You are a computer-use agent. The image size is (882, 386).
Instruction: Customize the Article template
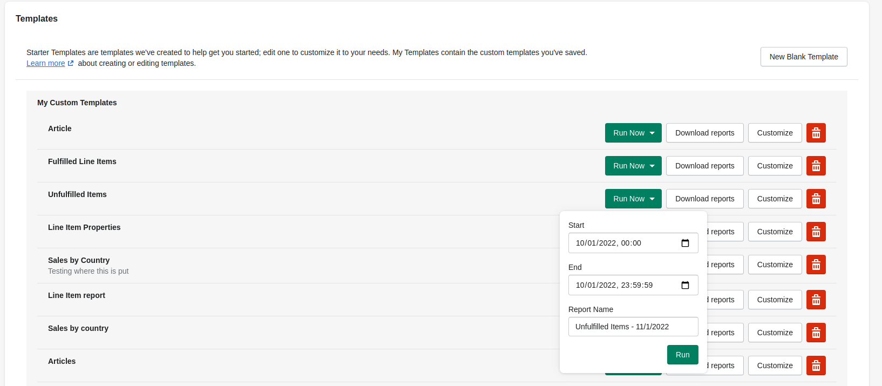[775, 133]
